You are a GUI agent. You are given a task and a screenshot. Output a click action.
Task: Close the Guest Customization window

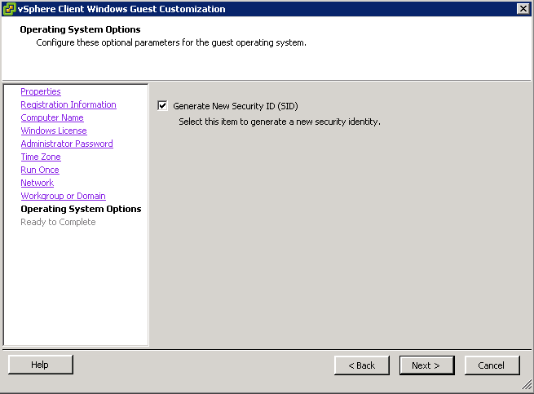(523, 8)
